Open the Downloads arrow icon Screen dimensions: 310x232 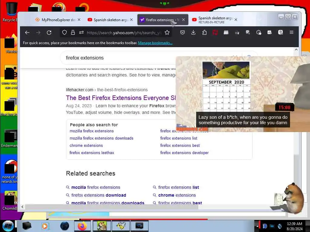click(x=193, y=32)
